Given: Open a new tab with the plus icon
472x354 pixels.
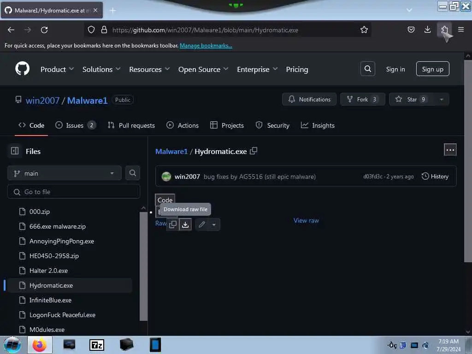Looking at the screenshot, I should point(113,11).
